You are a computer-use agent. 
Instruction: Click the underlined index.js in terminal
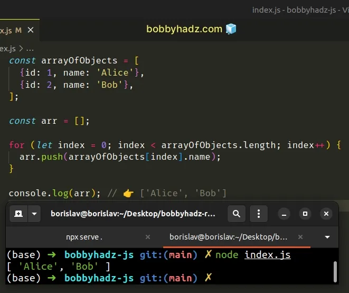pyautogui.click(x=268, y=254)
